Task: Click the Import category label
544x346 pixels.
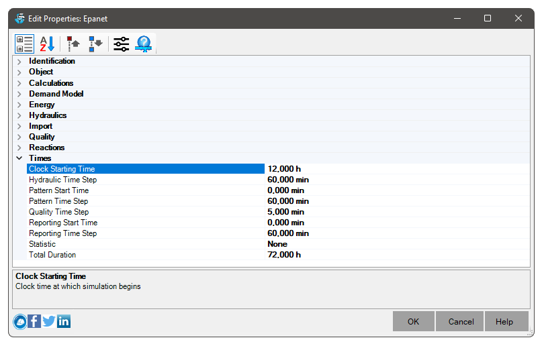Action: 40,126
